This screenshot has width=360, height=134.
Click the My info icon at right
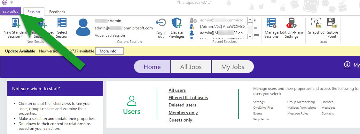coord(347,65)
